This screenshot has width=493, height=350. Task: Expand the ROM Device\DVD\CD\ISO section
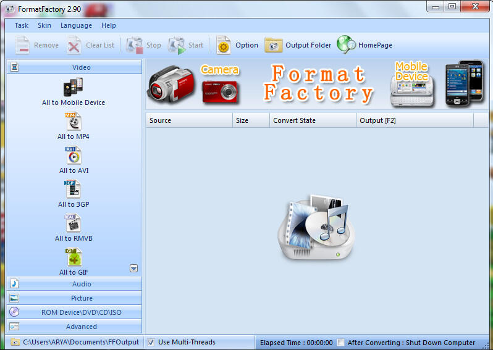[81, 312]
